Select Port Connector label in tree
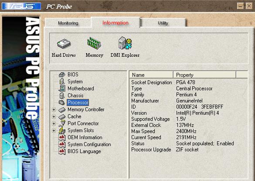Image resolution: width=255 pixels, height=181 pixels. 83,123
